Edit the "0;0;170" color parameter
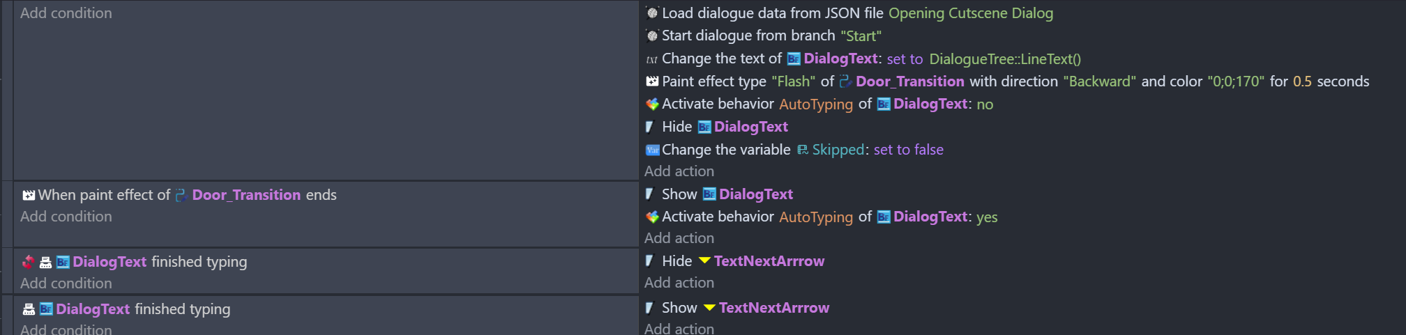The height and width of the screenshot is (335, 1406). coord(1235,81)
